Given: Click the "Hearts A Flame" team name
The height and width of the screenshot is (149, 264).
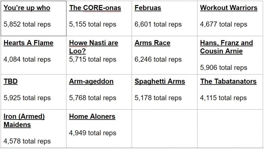Looking at the screenshot, I should 28,43.
